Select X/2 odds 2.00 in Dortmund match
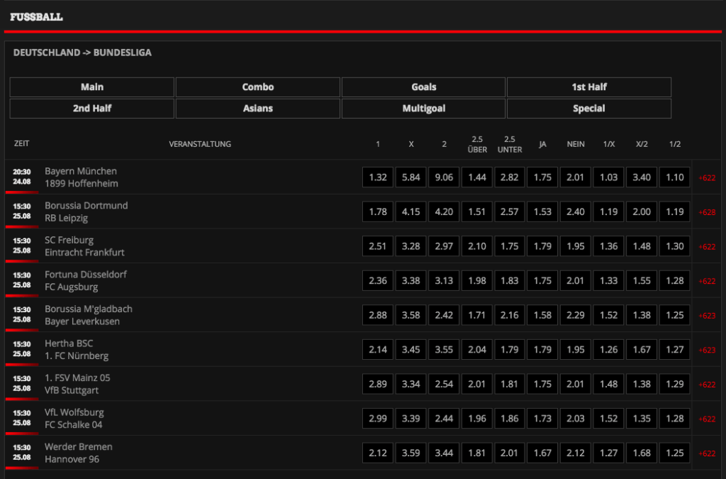Viewport: 726px width, 479px height. click(x=642, y=211)
